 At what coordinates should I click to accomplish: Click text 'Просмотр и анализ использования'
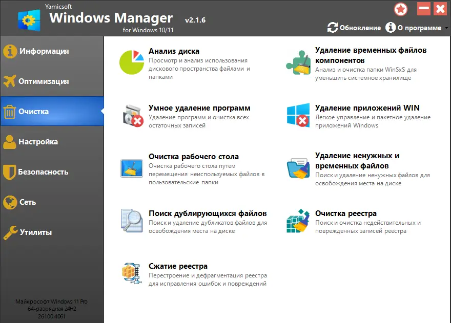point(198,60)
